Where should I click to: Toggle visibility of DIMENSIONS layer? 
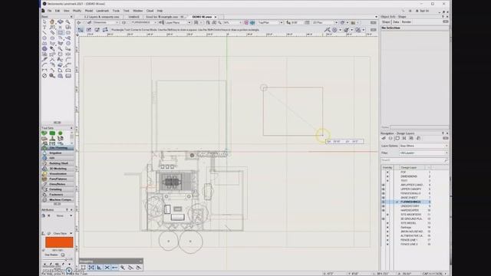(387, 176)
